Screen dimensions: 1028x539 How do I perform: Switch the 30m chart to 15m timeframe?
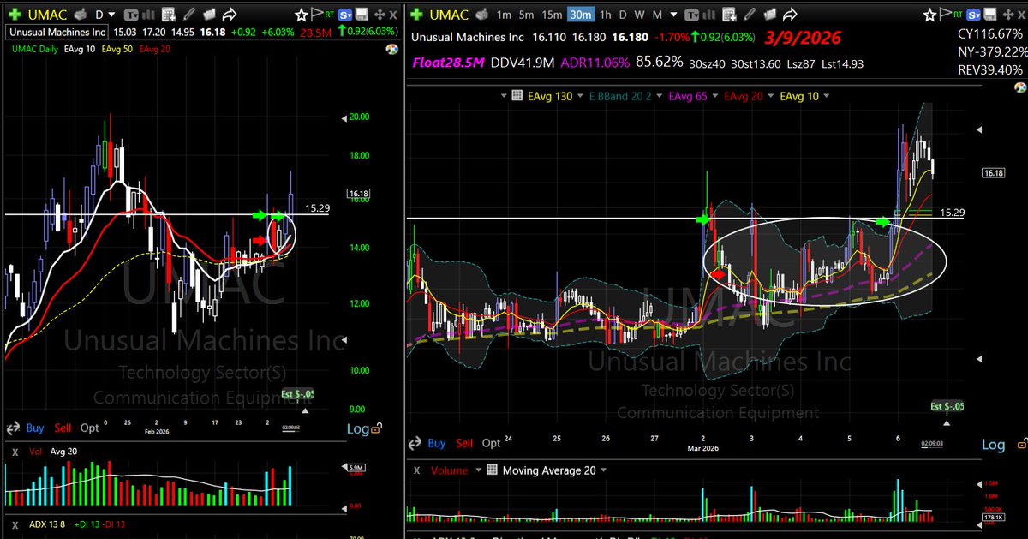[x=552, y=15]
